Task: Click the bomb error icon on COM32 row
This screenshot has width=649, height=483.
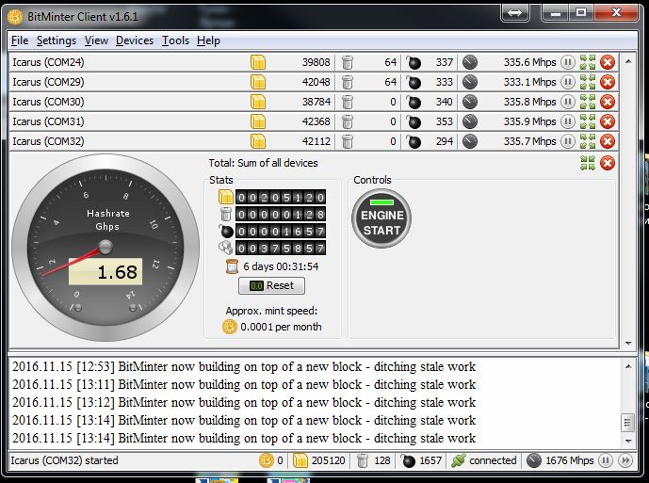Action: [414, 141]
